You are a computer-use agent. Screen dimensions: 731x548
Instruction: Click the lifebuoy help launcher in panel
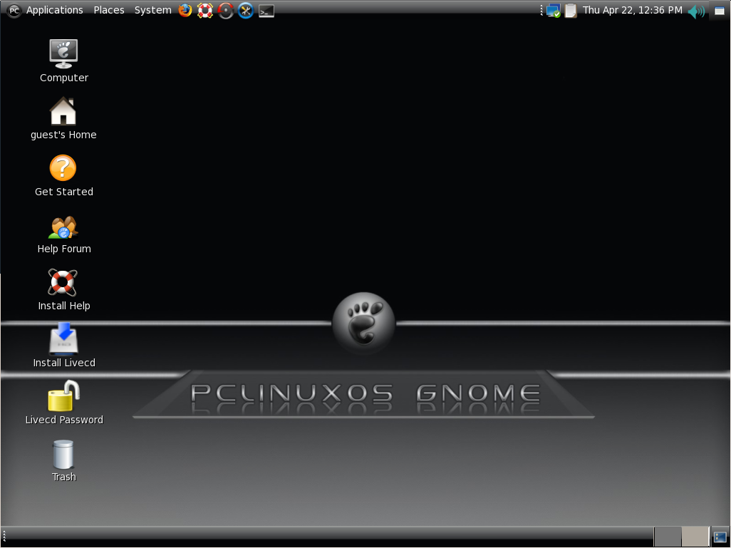click(x=205, y=10)
